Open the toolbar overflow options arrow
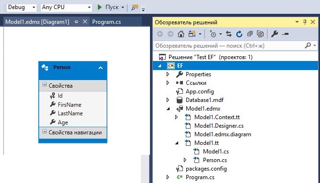 click(143, 10)
